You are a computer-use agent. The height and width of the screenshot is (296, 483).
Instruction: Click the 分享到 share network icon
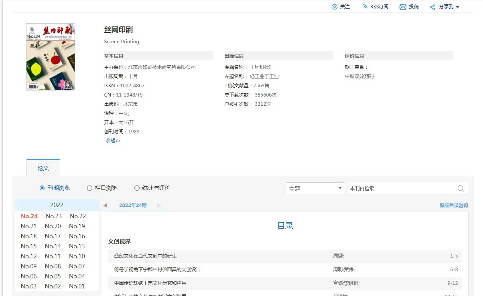[432, 6]
